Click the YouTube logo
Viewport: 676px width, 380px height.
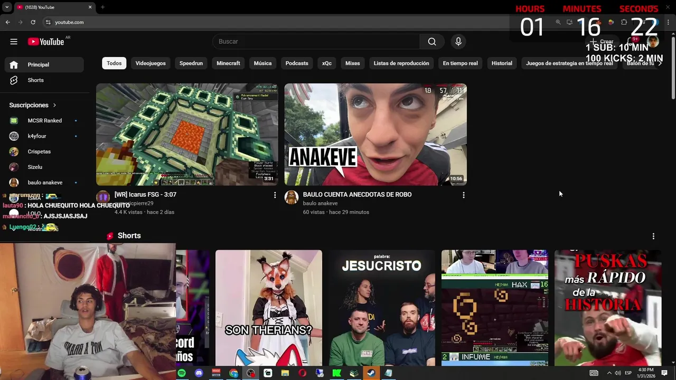click(46, 42)
